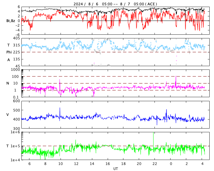The height and width of the screenshot is (171, 214).
Task: Click the magenta density peak after 0 UT
Action: point(176,81)
